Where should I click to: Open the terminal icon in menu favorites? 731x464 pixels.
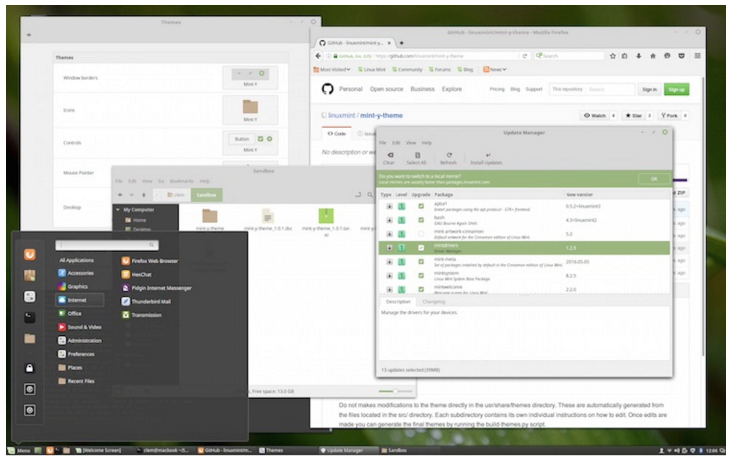coord(30,317)
